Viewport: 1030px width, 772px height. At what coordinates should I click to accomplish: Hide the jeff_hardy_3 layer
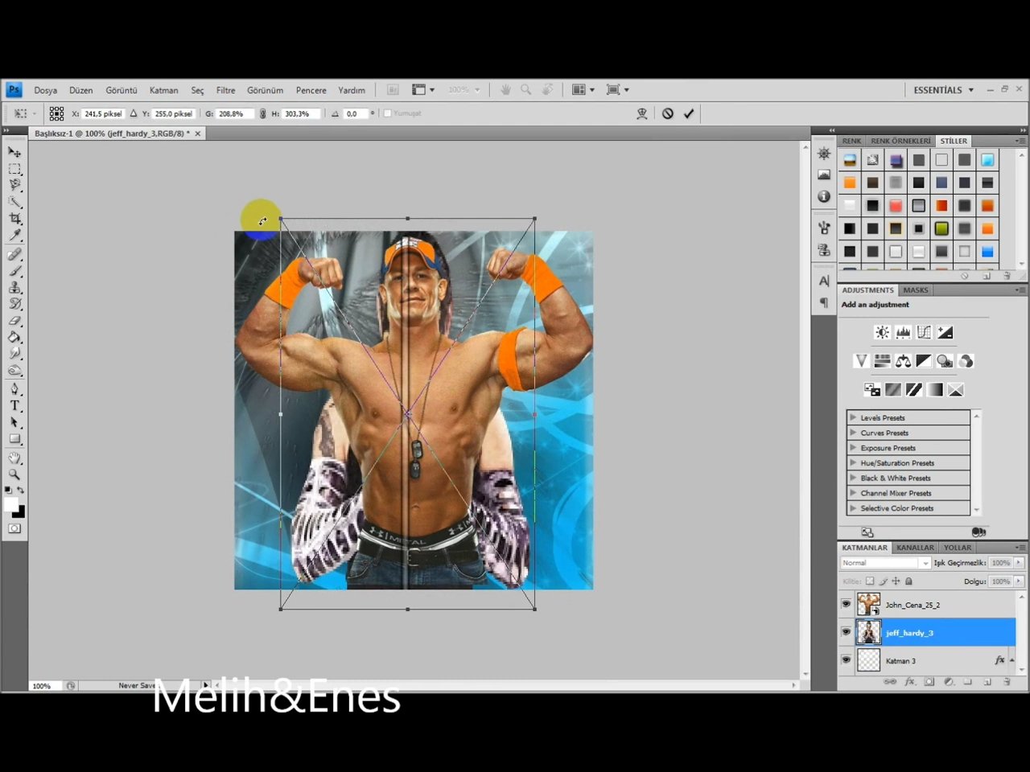[x=846, y=632]
